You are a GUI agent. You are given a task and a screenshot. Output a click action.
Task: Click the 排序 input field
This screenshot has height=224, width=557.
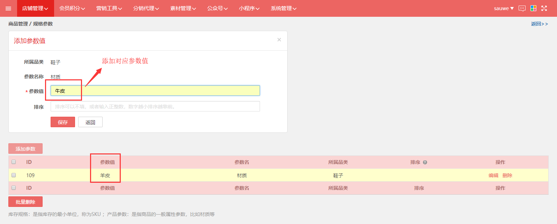(x=155, y=106)
